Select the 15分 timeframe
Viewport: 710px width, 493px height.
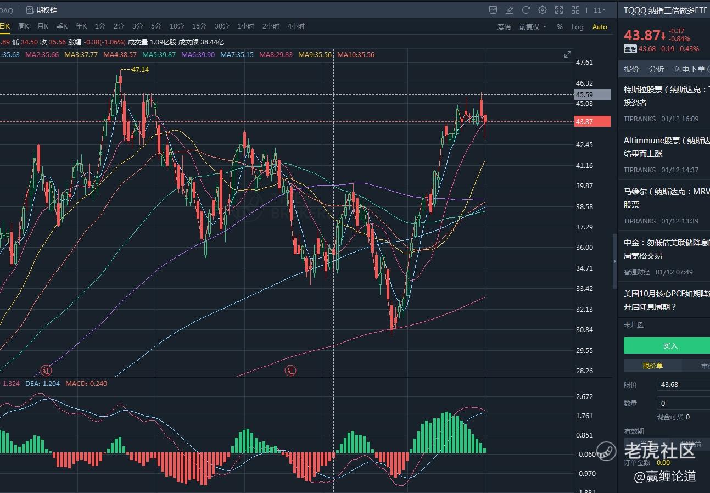coord(199,26)
